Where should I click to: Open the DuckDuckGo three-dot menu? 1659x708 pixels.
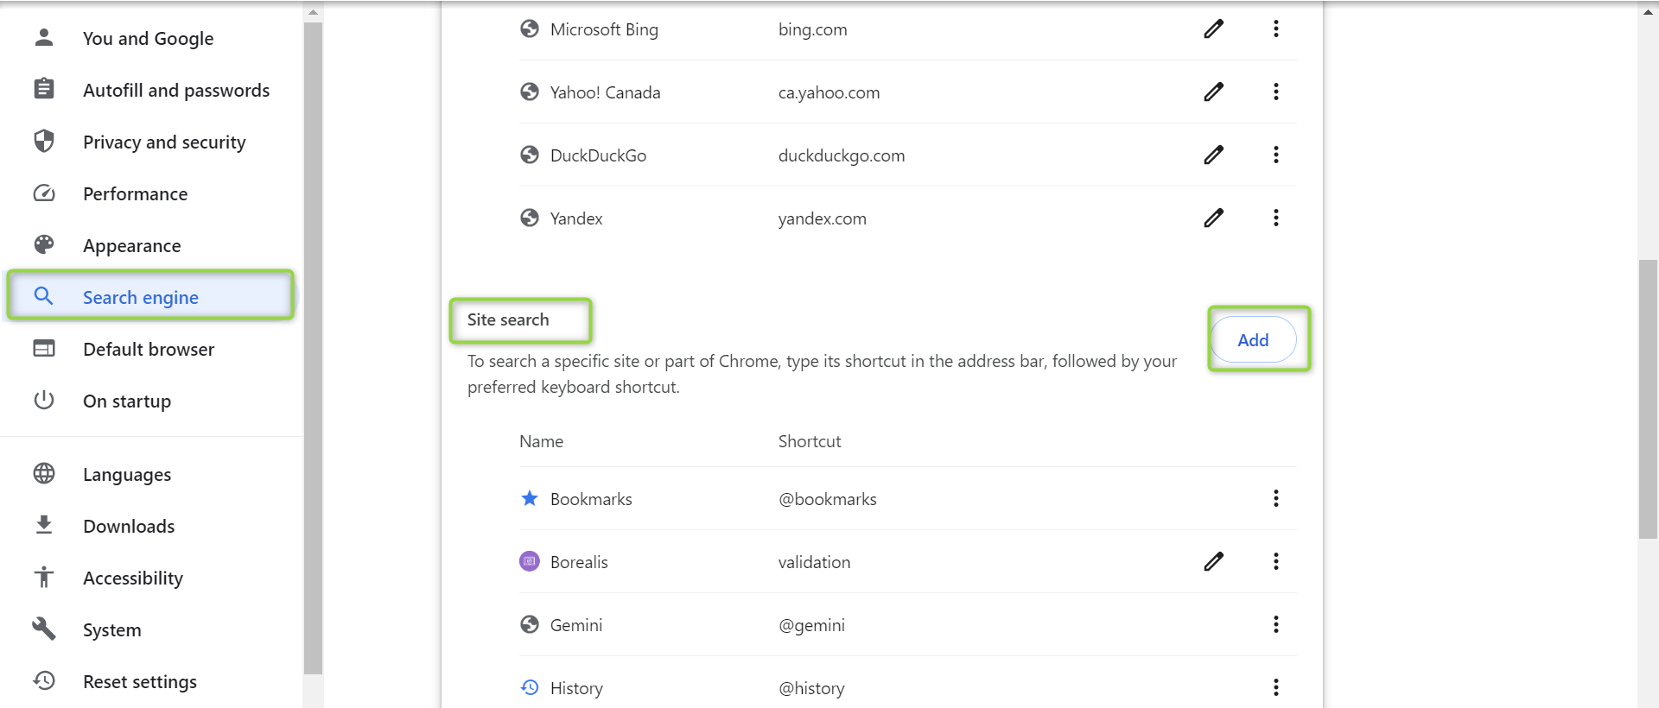click(x=1275, y=155)
